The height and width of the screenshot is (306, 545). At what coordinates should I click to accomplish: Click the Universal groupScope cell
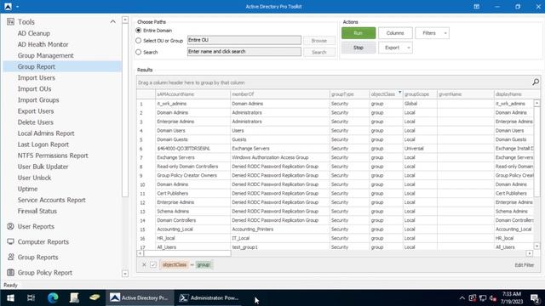pos(420,149)
